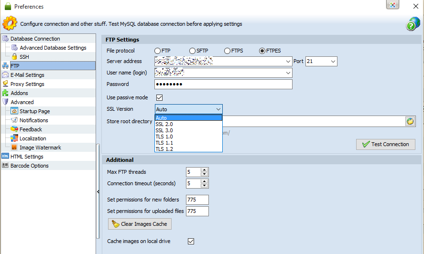This screenshot has width=424, height=254.
Task: Open the Port dropdown list
Action: coord(333,61)
